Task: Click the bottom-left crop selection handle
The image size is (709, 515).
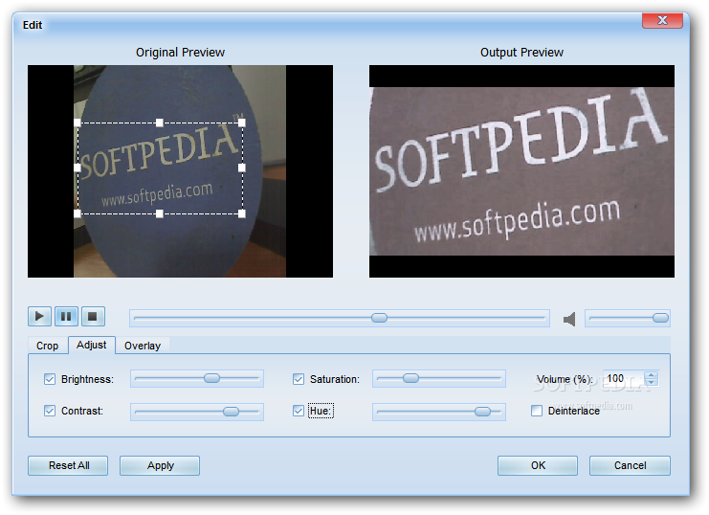Action: pos(78,213)
